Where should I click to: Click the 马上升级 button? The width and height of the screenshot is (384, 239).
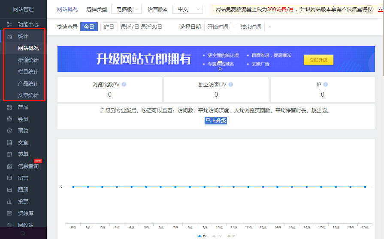(x=216, y=121)
